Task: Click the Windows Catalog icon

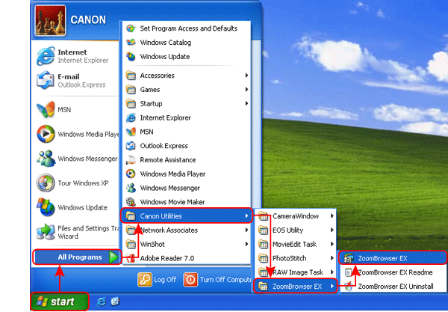Action: (131, 43)
